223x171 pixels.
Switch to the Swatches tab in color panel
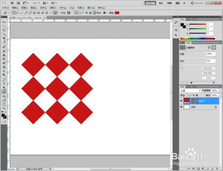188,20
